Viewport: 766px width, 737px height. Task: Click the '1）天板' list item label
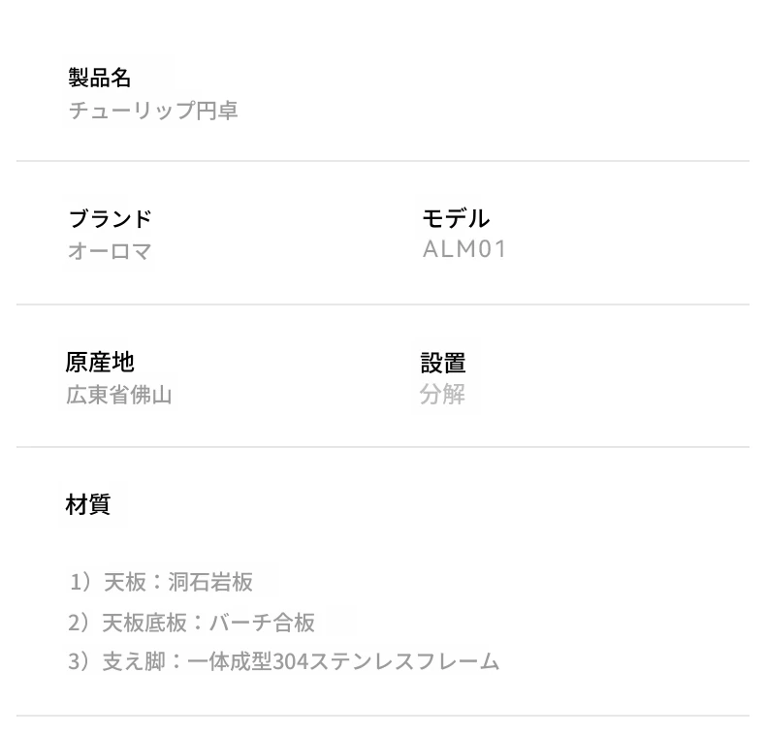tap(107, 582)
